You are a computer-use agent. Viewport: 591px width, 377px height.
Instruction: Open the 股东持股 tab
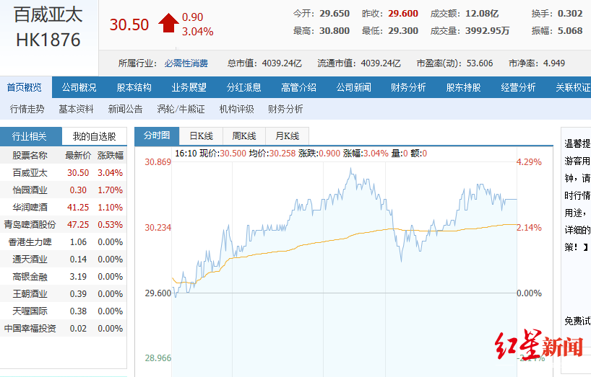(463, 87)
